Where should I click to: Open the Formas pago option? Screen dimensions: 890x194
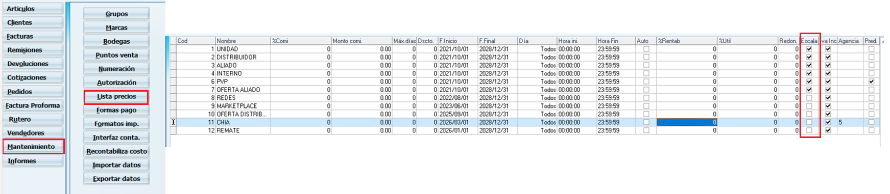(116, 110)
